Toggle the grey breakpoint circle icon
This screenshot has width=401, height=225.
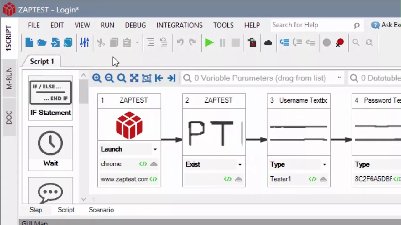click(326, 43)
